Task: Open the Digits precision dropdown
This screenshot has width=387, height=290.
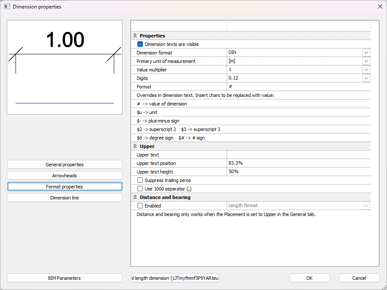Action: (x=366, y=78)
